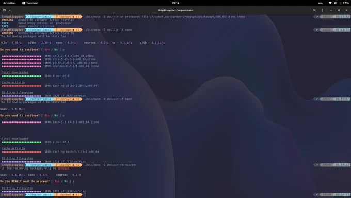Image resolution: width=351 pixels, height=198 pixels.
Task: Click the volume speaker icon
Action: [x=336, y=3]
